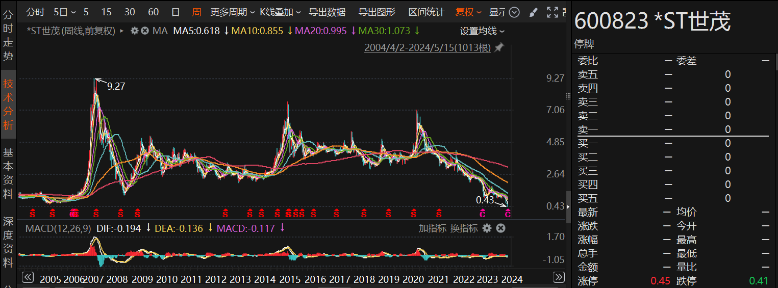The width and height of the screenshot is (778, 288).
Task: Click year 2015 on time axis
Action: [290, 279]
